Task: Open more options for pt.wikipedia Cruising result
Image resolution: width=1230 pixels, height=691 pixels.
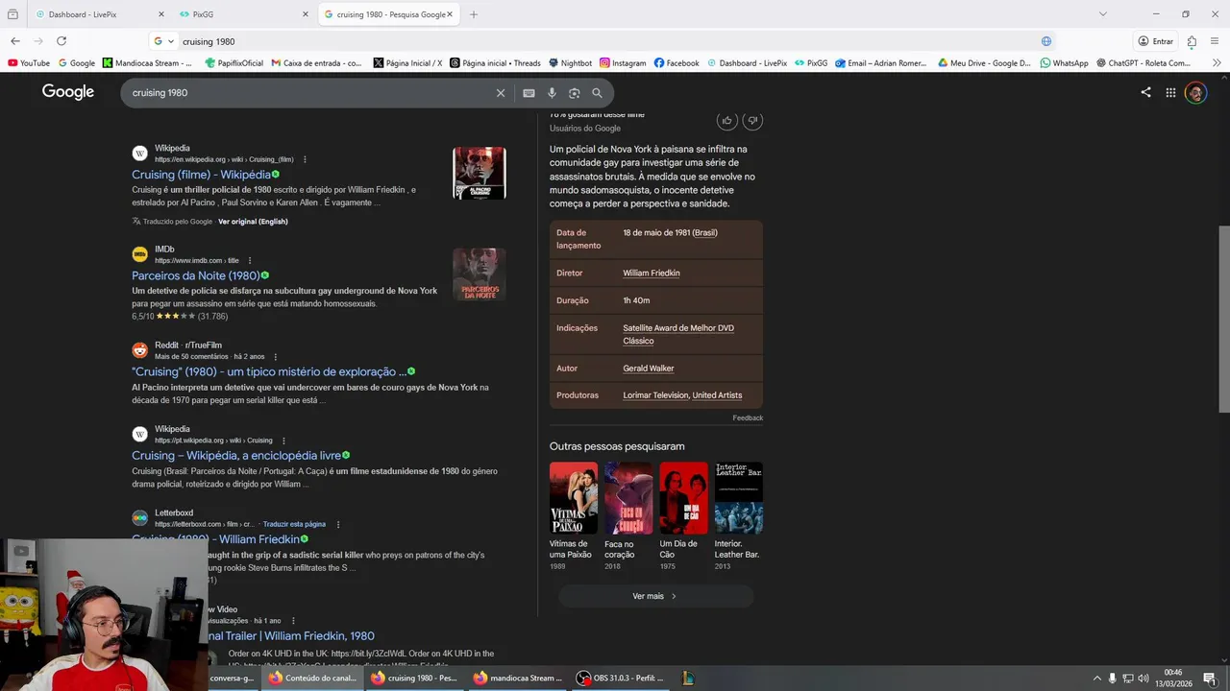Action: 283,441
